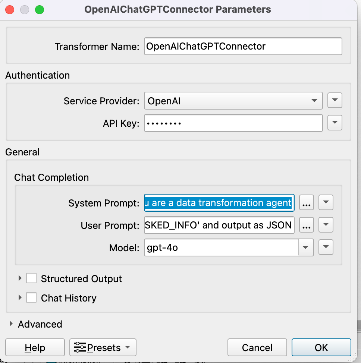
Task: Confirm parameters with the OK button
Action: (321, 348)
